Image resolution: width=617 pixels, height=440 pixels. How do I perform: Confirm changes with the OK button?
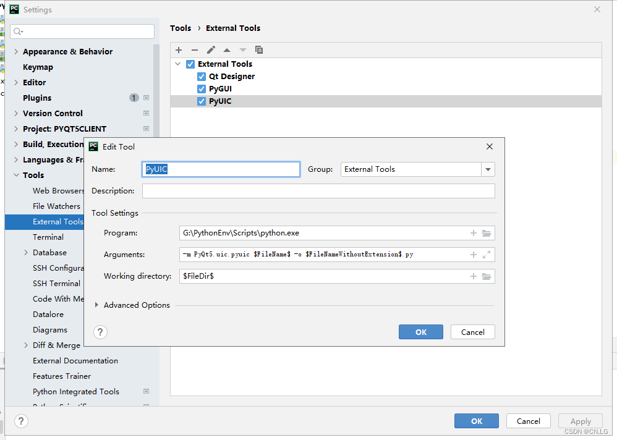coord(420,332)
